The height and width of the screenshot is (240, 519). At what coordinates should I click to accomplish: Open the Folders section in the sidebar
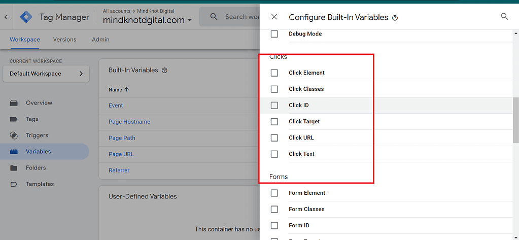coord(36,168)
